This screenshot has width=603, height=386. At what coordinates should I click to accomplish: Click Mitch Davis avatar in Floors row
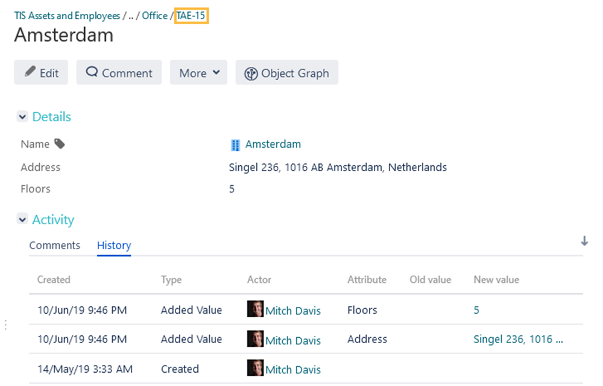tap(255, 309)
